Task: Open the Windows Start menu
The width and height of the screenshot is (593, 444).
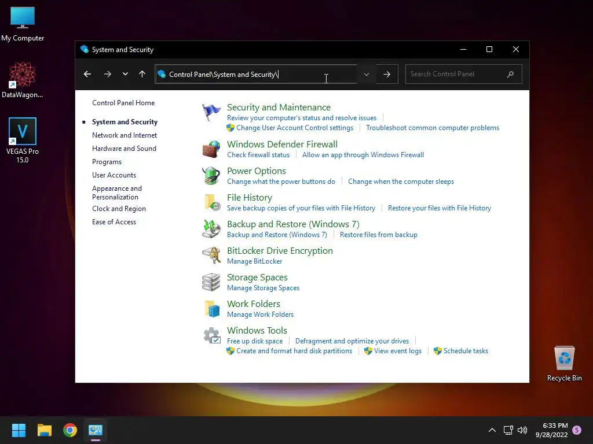Action: 19,430
